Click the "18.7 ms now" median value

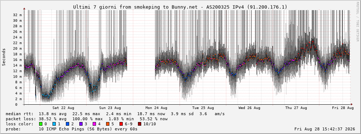coord(151,114)
